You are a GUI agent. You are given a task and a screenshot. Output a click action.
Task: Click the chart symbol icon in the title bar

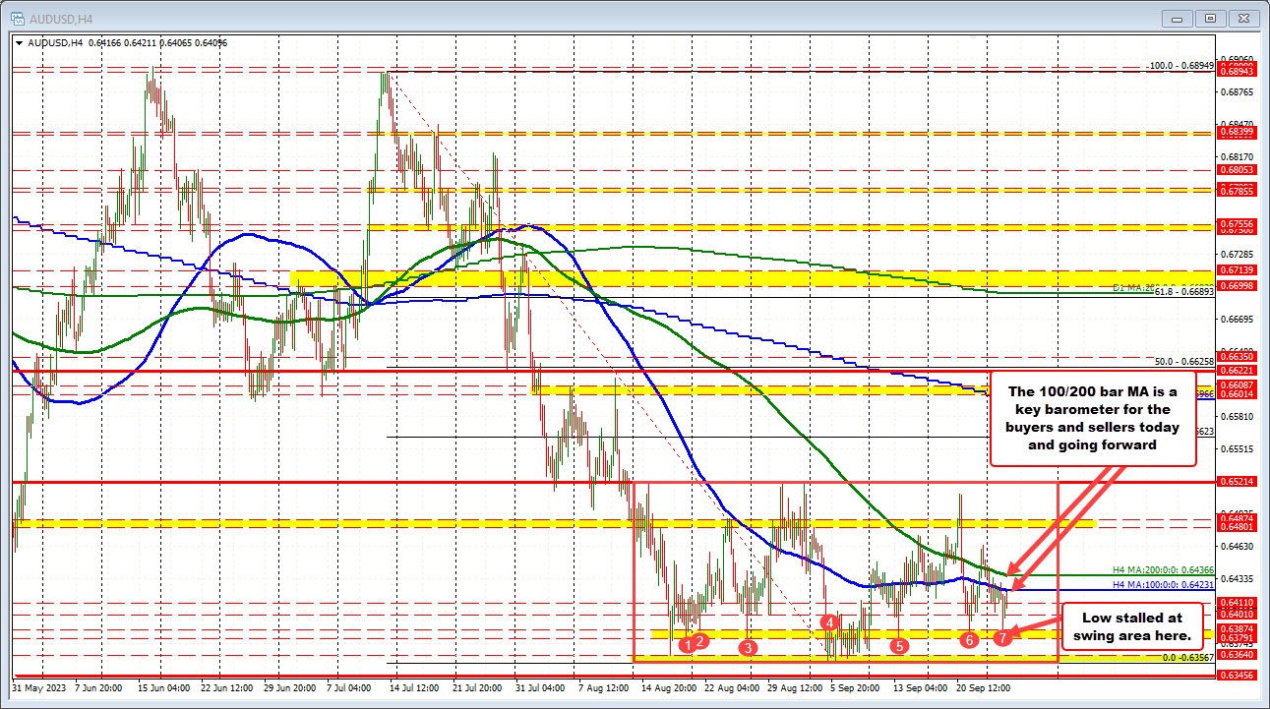(20, 17)
